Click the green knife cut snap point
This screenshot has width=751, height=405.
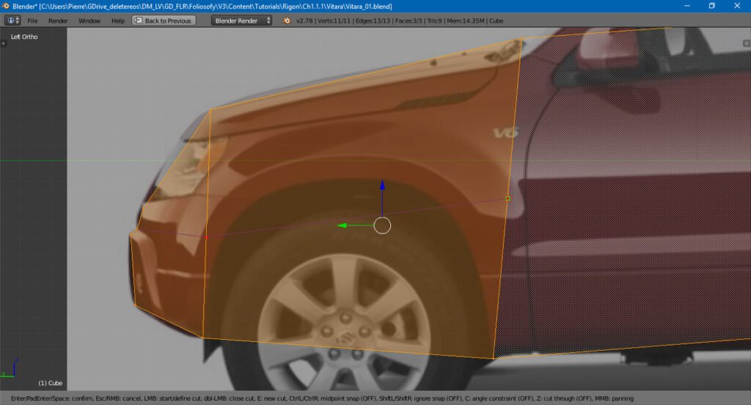[x=508, y=198]
